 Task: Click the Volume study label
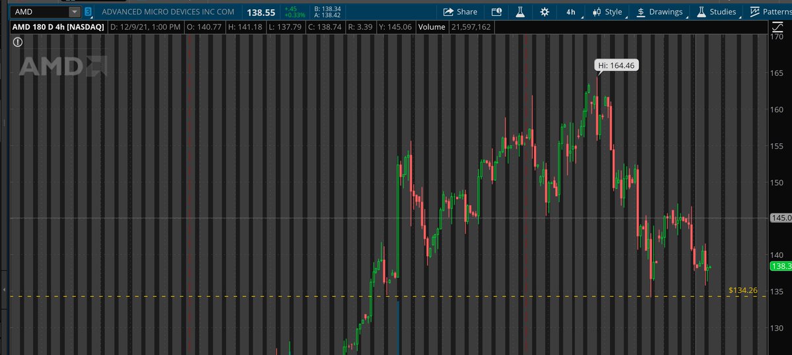point(431,27)
